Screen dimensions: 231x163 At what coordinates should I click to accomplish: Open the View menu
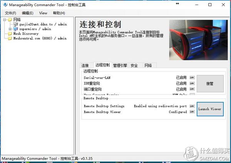[x=43, y=13]
